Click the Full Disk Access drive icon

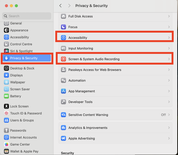coord(63,16)
